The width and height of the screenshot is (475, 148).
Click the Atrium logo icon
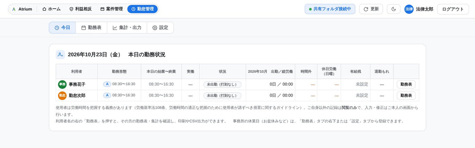(14, 9)
